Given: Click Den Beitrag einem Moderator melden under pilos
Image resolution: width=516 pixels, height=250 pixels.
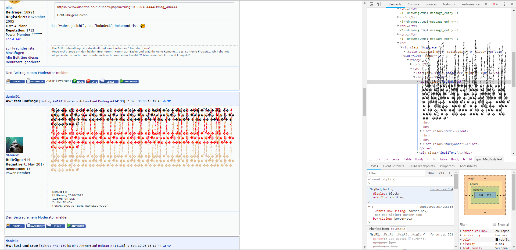Looking at the screenshot, I should pos(37,73).
